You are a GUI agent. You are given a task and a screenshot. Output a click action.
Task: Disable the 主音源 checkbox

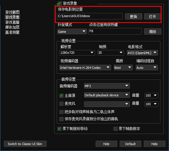(x=61, y=95)
